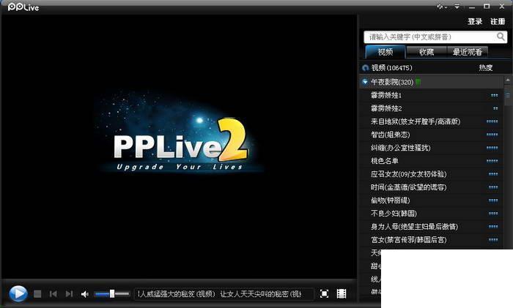Screen dimensions: 513x308
Task: Toggle the playlist panel with the film strip icon
Action: 342,293
